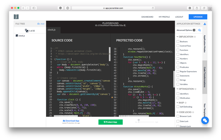The height and width of the screenshot is (140, 221).
Task: Enable the Control Flow checkbox
Action: pos(178,46)
